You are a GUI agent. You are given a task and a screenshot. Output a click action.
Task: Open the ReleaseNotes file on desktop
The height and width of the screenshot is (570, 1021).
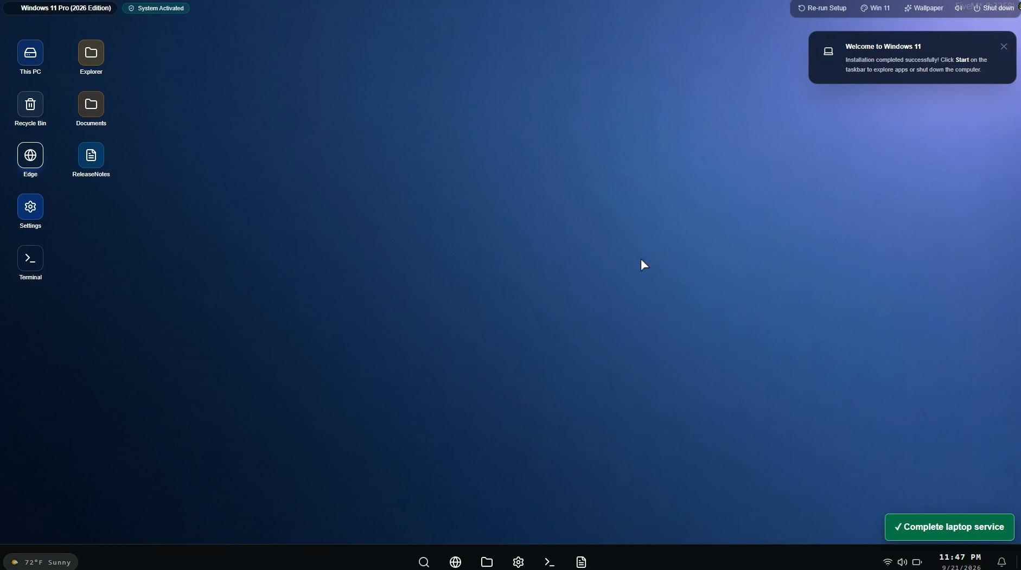91,159
